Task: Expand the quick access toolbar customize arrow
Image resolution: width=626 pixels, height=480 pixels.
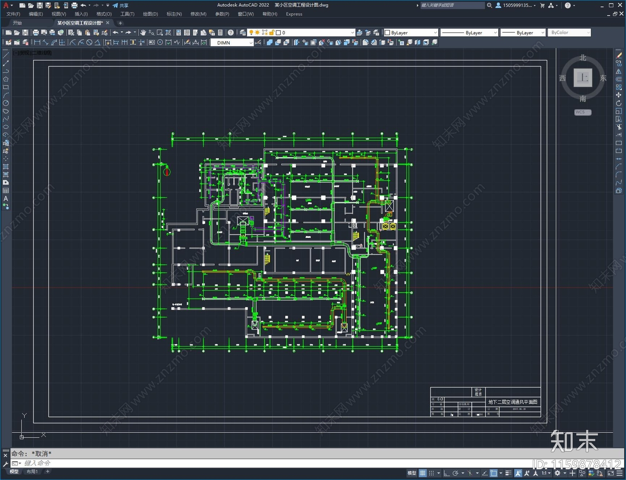Action: click(x=108, y=5)
